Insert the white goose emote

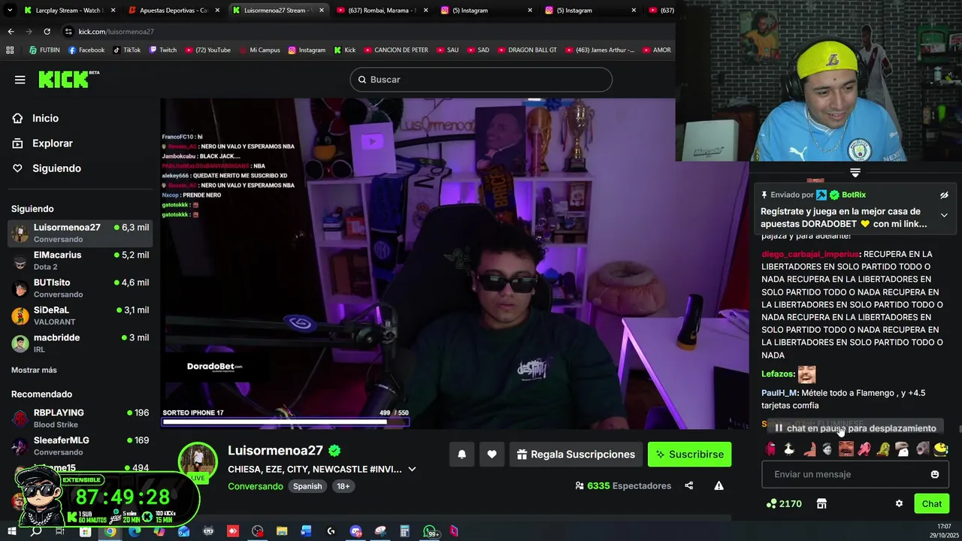tap(789, 450)
